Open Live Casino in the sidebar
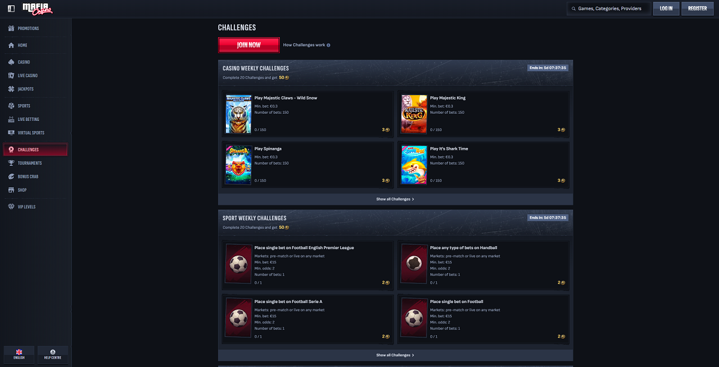Viewport: 719px width, 367px height. (x=35, y=75)
